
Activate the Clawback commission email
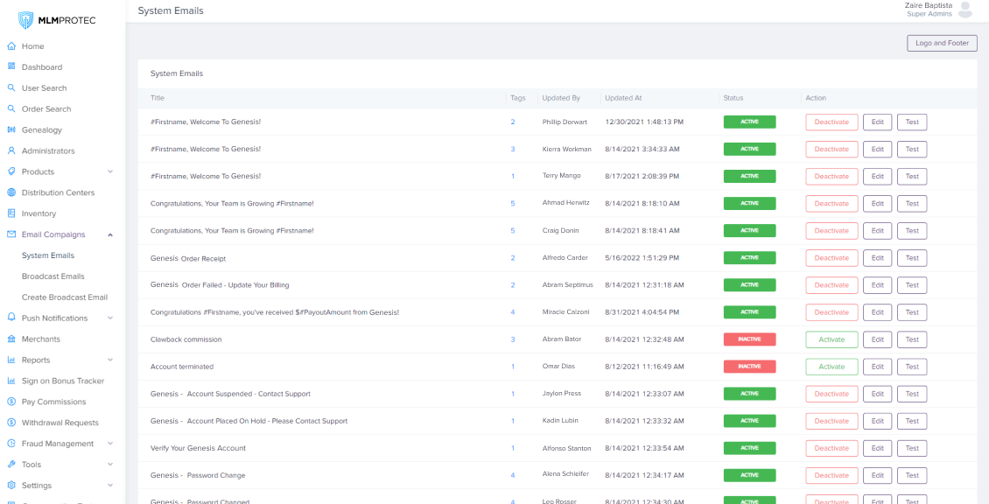(831, 339)
